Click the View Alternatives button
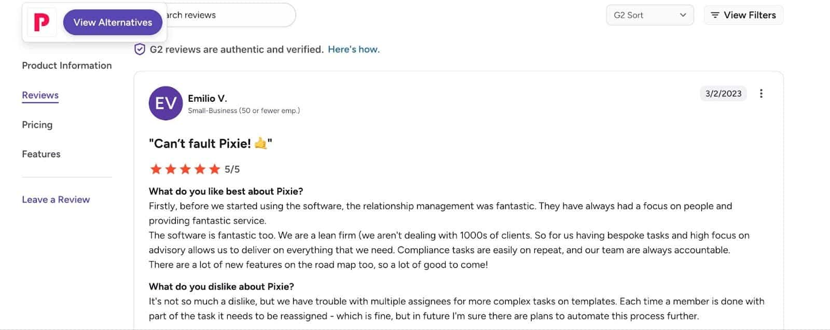The image size is (830, 330). coord(113,22)
